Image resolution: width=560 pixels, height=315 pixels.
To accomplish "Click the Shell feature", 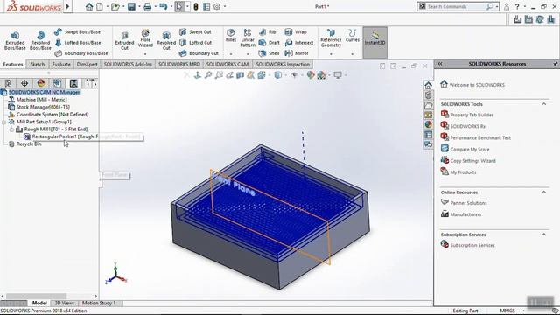I will (x=269, y=53).
